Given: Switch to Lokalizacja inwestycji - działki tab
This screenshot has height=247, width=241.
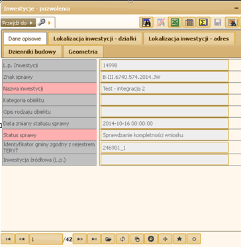Looking at the screenshot, I should [95, 38].
